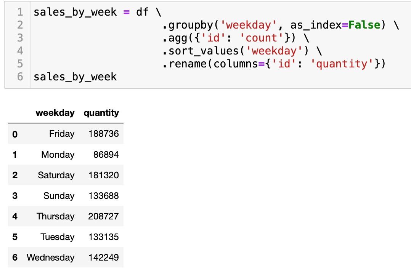Click row index 4 in the table

[x=15, y=216]
